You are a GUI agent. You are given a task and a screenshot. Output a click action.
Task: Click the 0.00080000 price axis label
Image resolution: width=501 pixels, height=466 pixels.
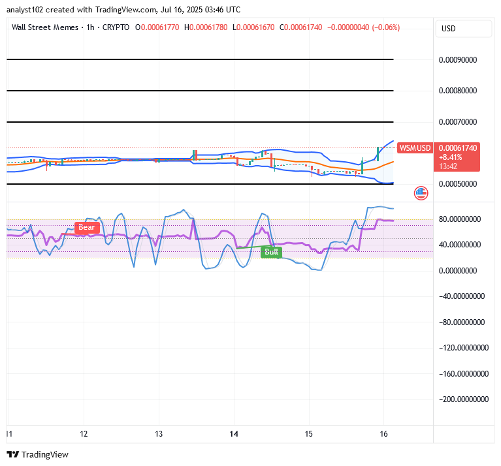[457, 91]
